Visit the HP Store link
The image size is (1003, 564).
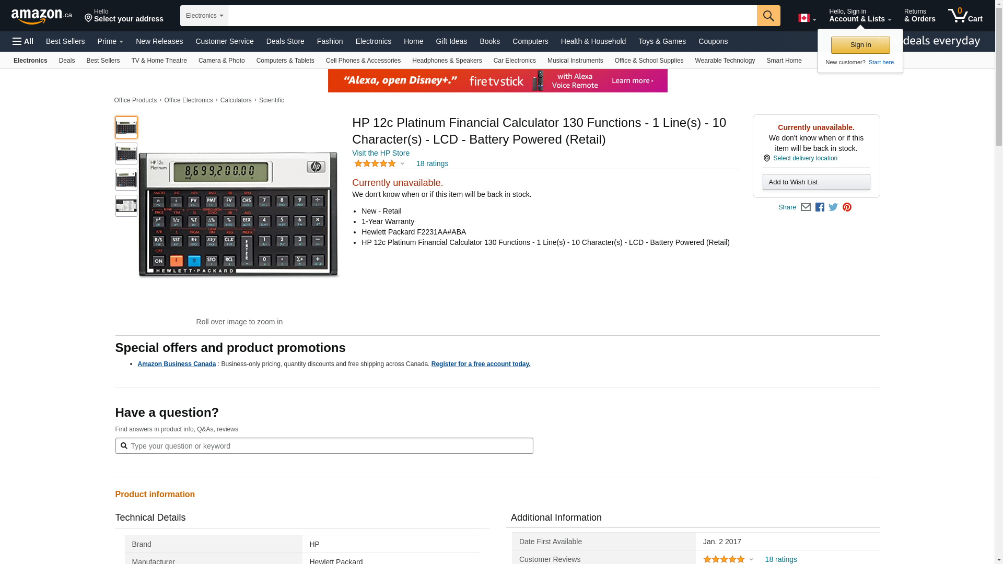click(x=380, y=153)
